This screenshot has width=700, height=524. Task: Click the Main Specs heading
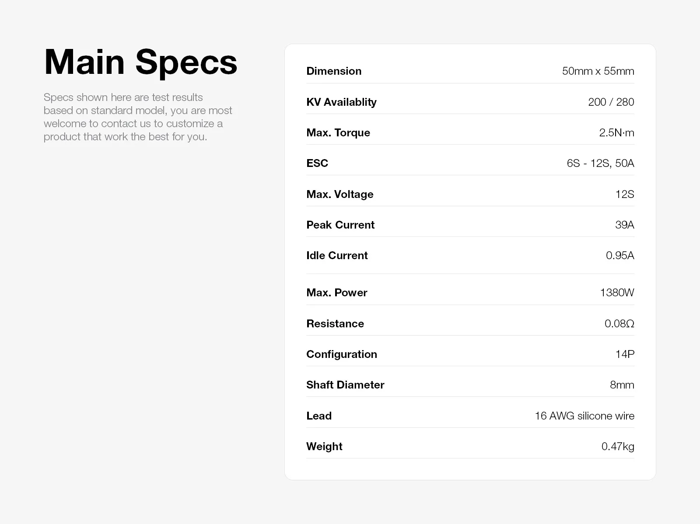coord(140,62)
